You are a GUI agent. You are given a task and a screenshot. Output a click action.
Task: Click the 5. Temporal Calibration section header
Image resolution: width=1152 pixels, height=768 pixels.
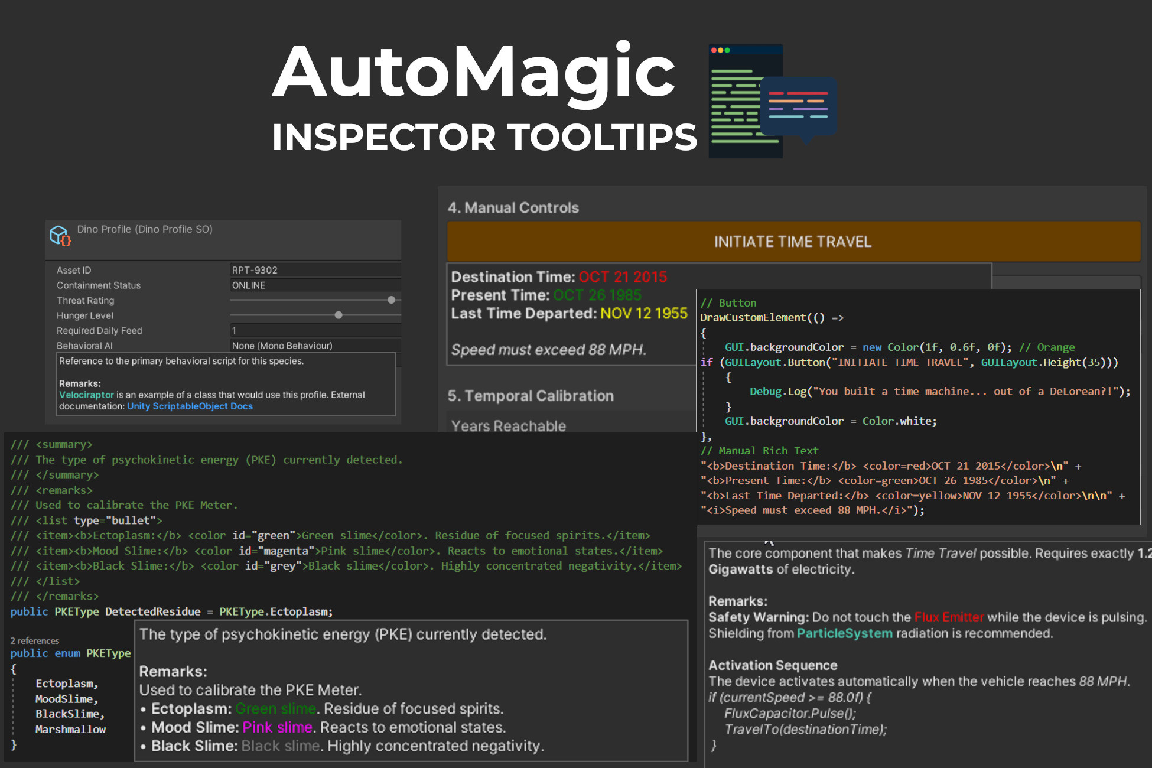530,396
